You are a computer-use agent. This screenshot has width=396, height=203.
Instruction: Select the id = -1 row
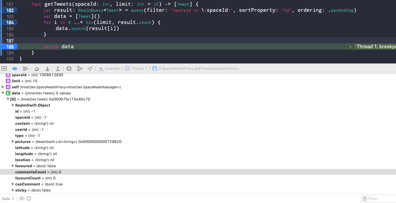click(198, 111)
